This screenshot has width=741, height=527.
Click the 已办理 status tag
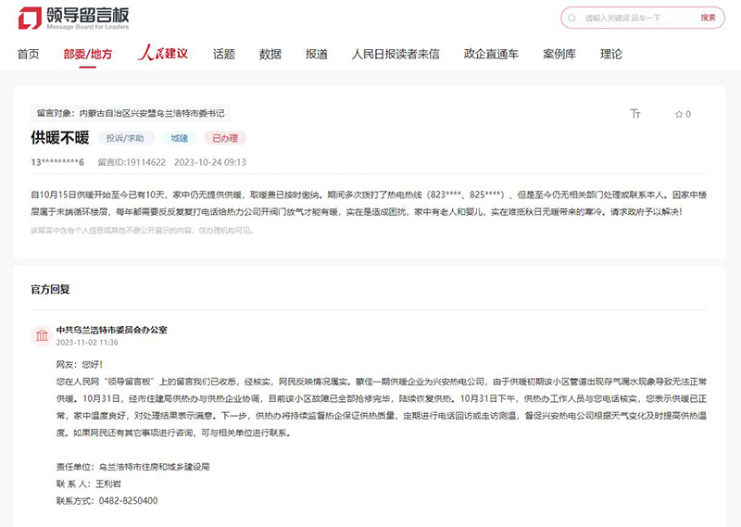(225, 139)
